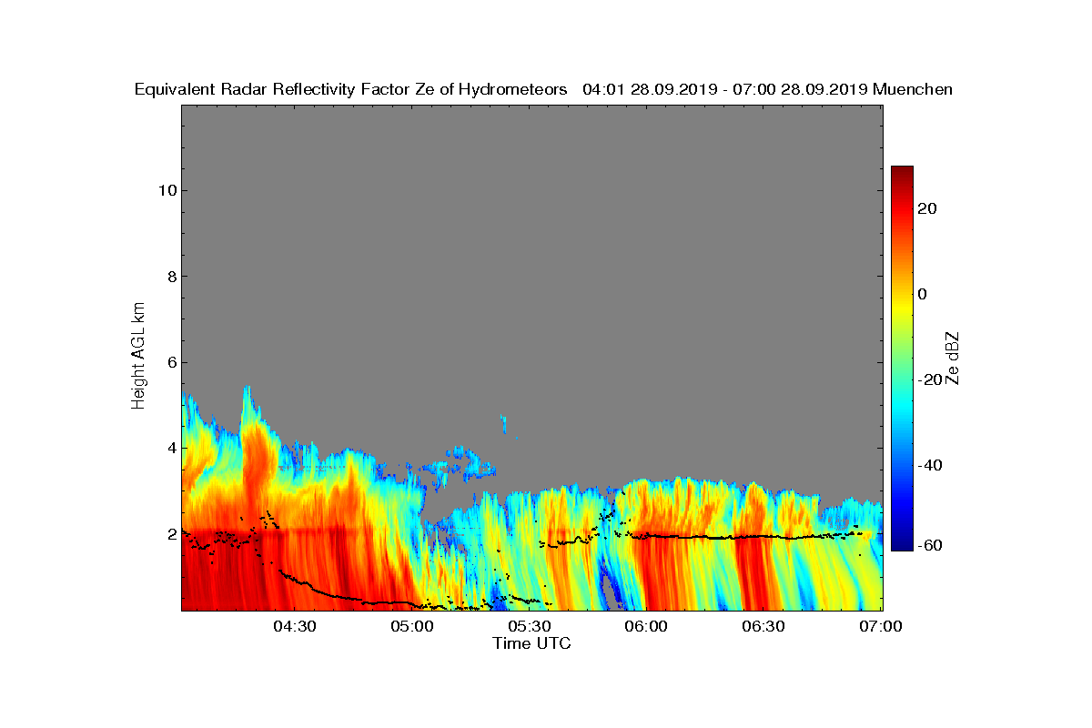Click the 07:00 time tick label

click(x=881, y=627)
